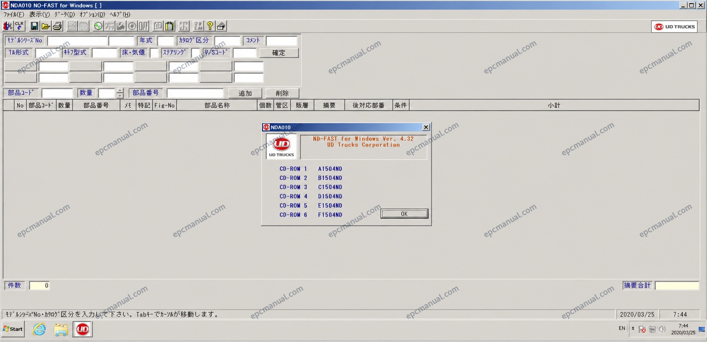Click the T/M形式 input field
707x342 pixels.
coord(47,53)
